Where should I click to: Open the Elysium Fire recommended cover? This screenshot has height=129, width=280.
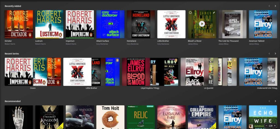(x=171, y=117)
